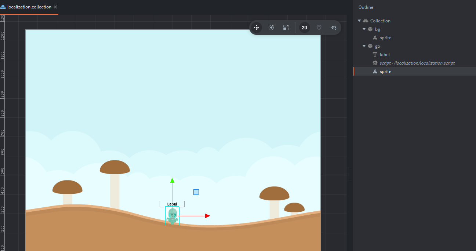Screen dimensions: 476x251
Task: Collapse the bg game object node
Action: click(364, 29)
